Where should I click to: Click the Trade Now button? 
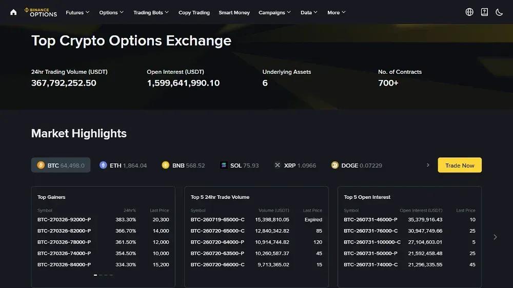(460, 165)
